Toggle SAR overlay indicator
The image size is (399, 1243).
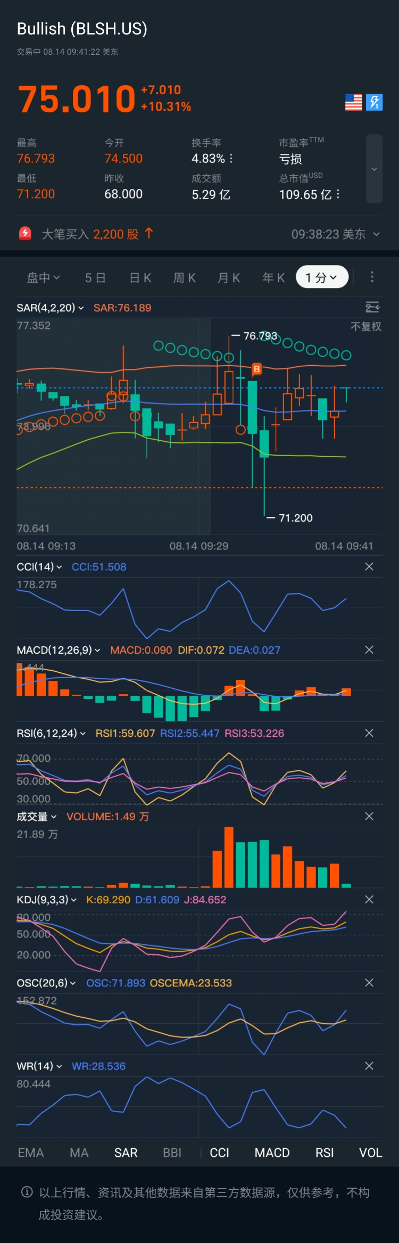click(x=126, y=1153)
